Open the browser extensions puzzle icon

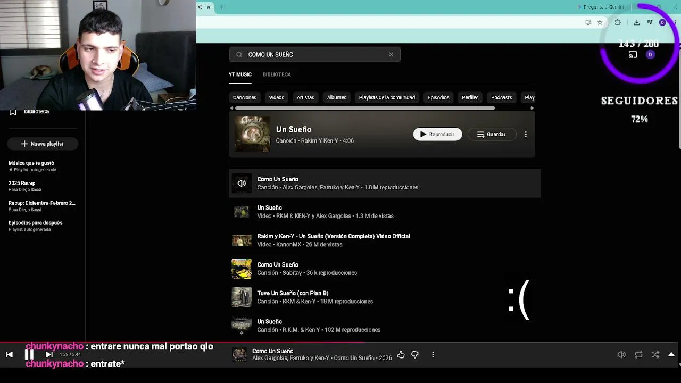(x=618, y=22)
